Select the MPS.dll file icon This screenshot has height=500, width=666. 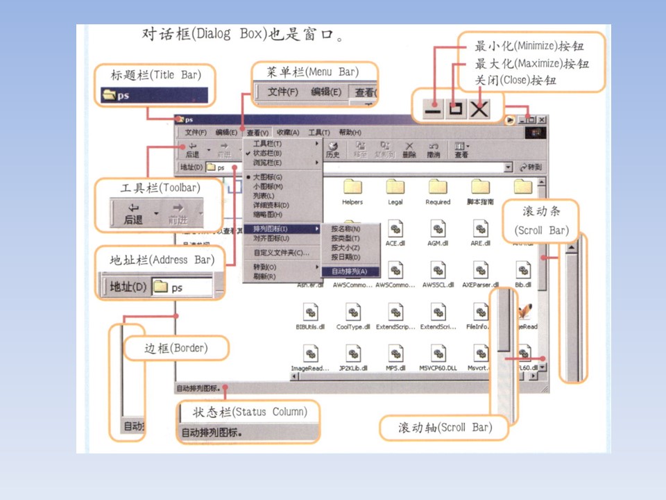click(395, 353)
